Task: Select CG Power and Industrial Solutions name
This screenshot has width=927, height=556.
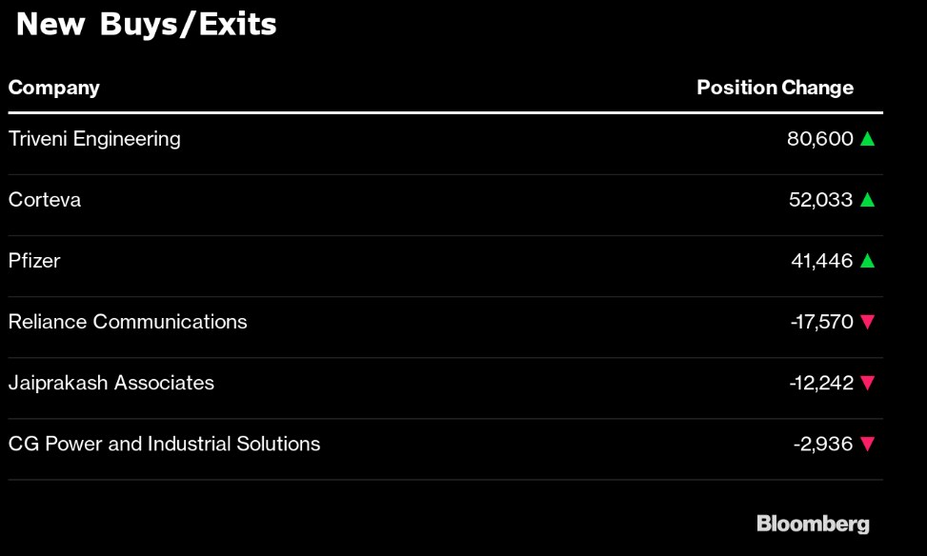Action: click(164, 444)
